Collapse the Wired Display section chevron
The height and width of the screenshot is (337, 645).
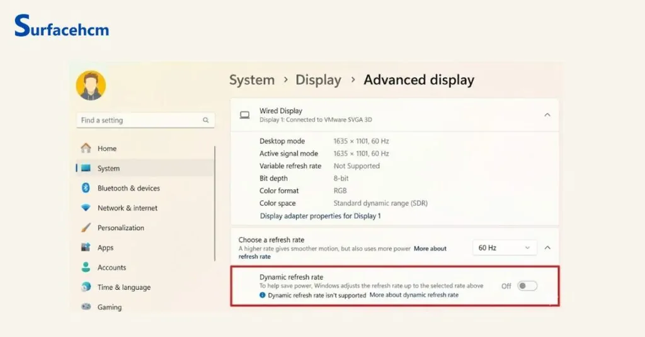click(547, 115)
